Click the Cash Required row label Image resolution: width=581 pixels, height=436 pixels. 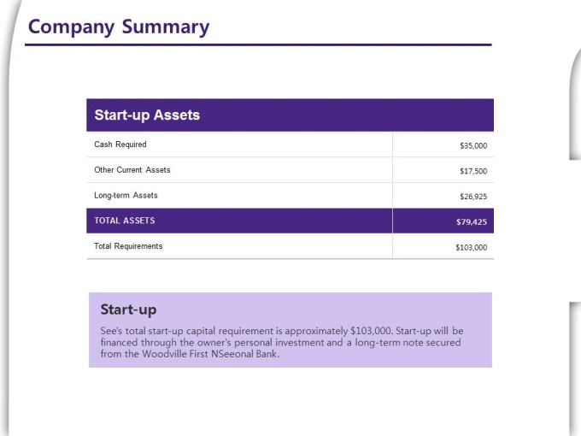(120, 144)
